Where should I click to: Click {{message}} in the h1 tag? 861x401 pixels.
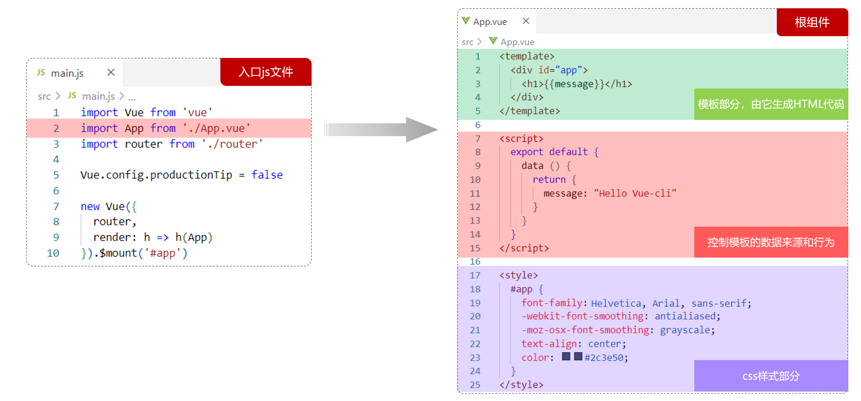[x=574, y=84]
